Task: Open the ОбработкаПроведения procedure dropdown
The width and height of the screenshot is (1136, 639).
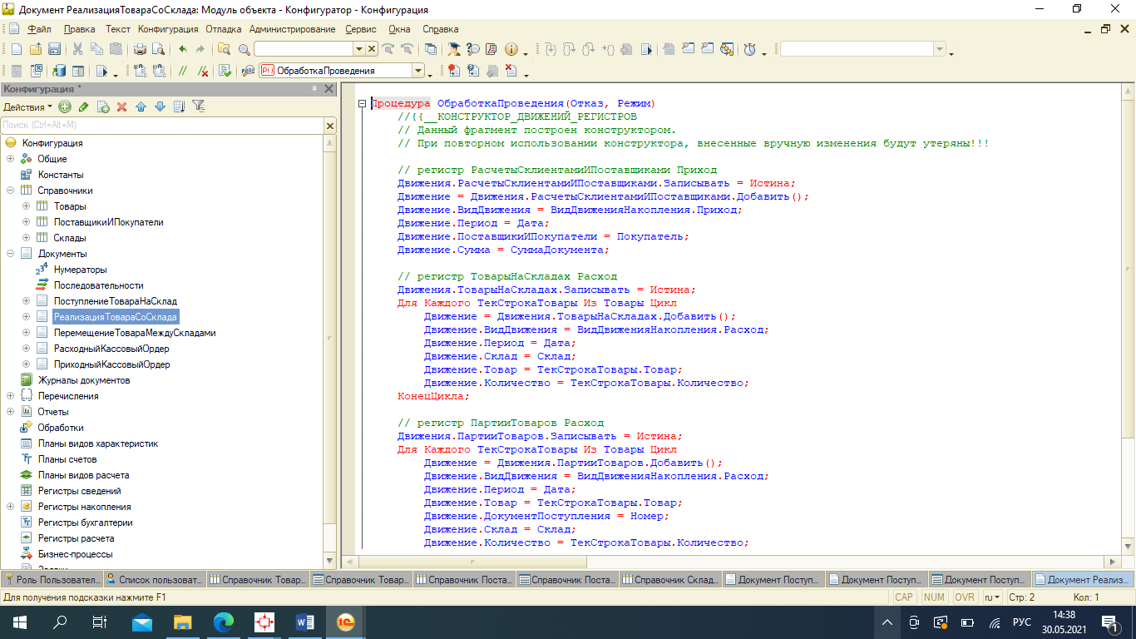Action: (x=418, y=71)
